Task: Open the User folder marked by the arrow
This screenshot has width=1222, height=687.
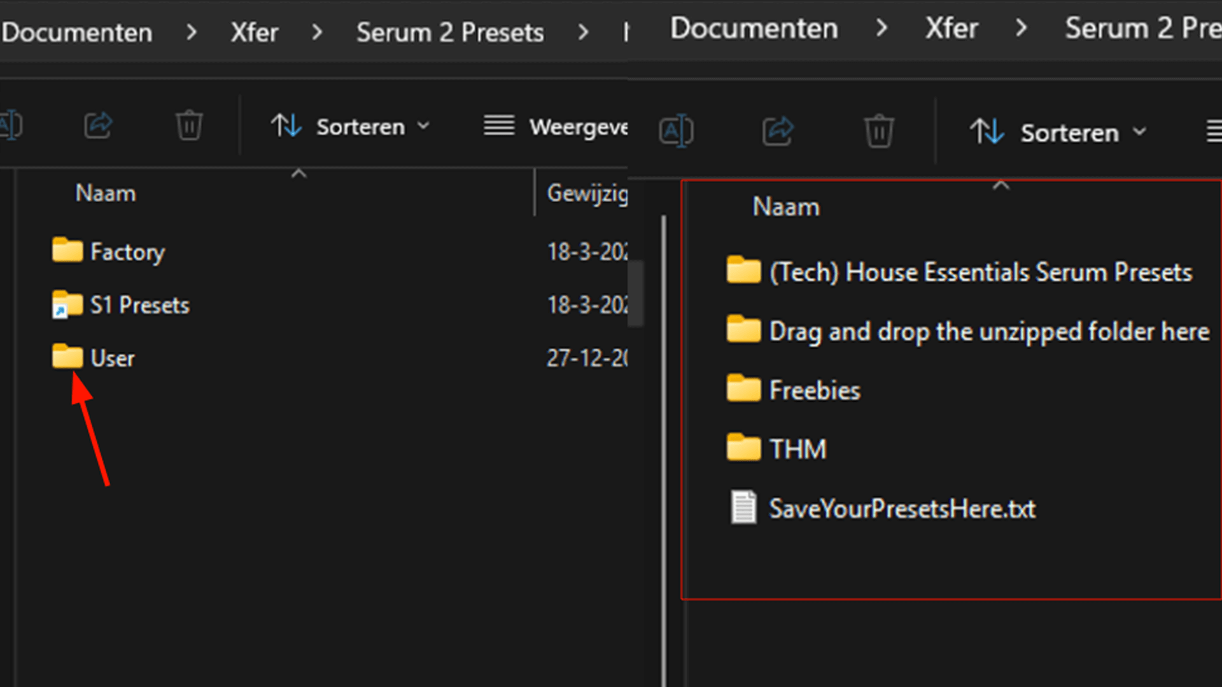Action: coord(112,357)
